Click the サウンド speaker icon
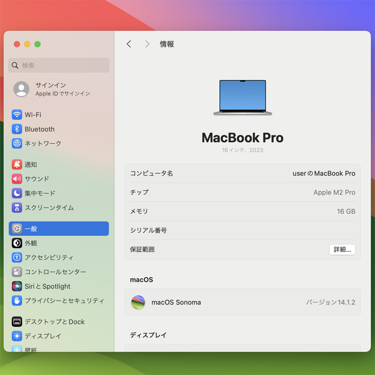Screen dimensions: 375x375 coord(17,179)
